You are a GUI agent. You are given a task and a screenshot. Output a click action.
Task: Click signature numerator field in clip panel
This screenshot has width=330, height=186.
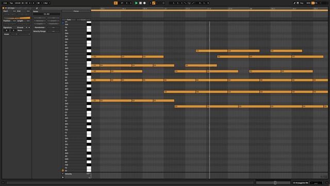click(x=7, y=30)
